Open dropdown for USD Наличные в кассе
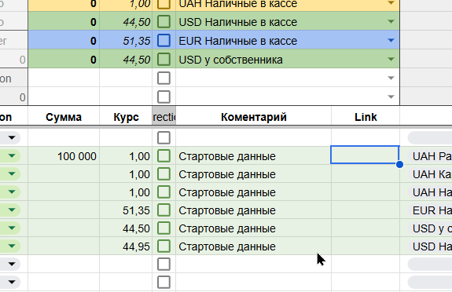 (391, 22)
